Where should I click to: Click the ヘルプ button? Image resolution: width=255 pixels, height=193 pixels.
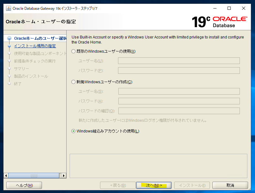[24, 185]
